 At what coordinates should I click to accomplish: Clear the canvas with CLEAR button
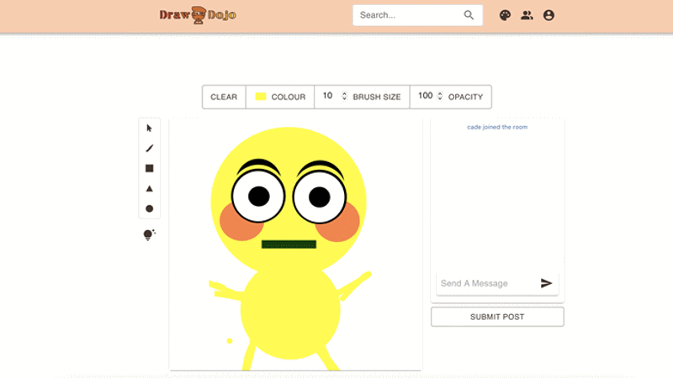[x=224, y=97]
